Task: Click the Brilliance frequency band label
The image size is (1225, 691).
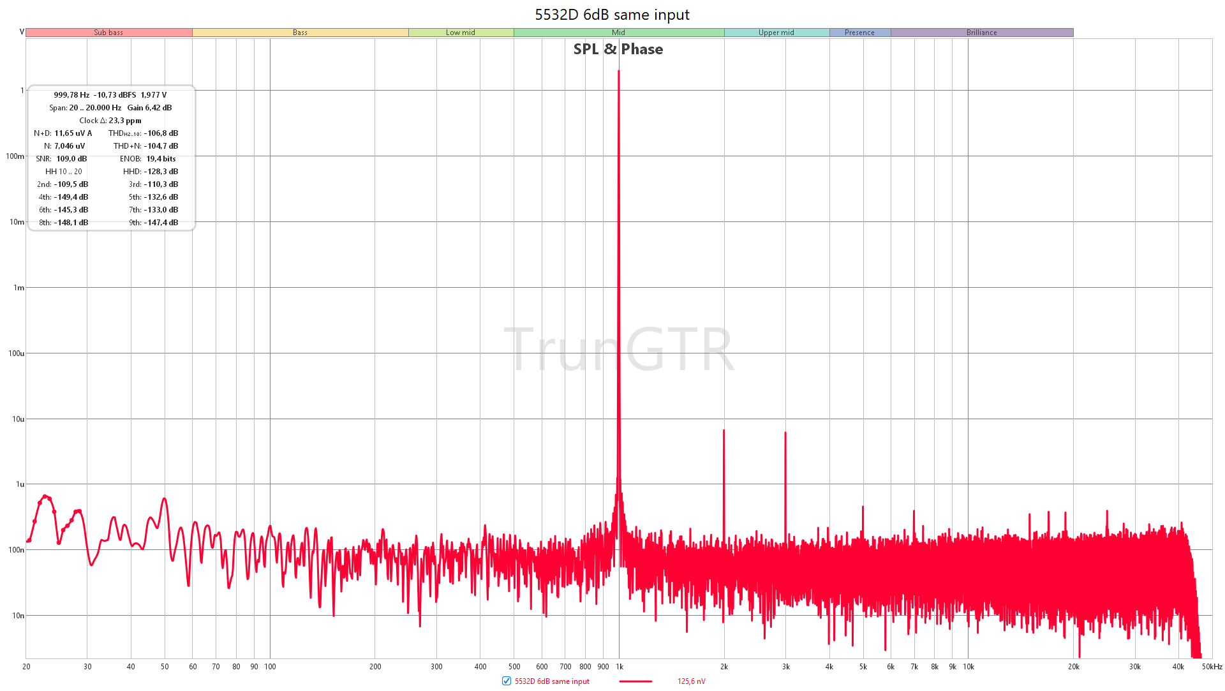Action: coord(981,33)
